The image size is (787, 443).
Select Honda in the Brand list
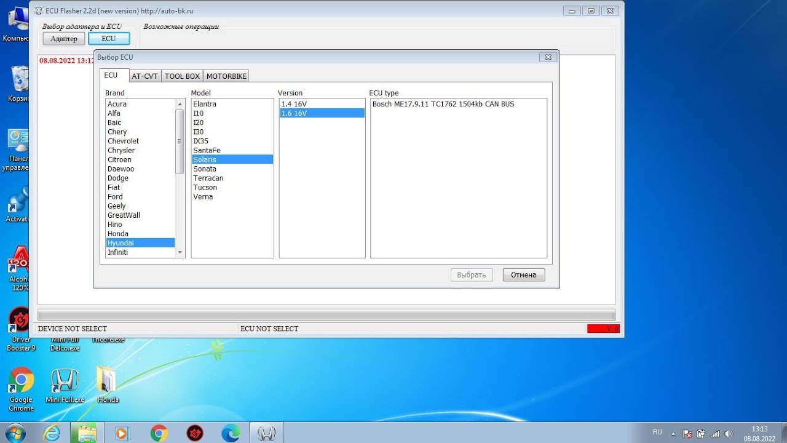click(140, 234)
